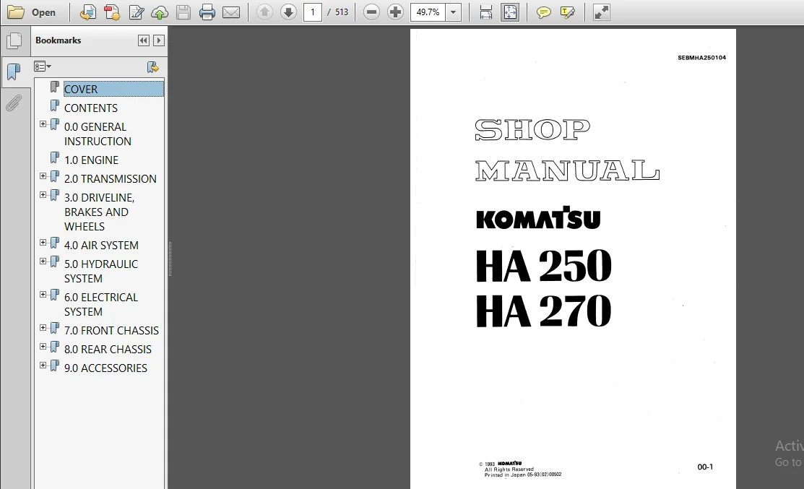Expand the 5.0 HYDRAULIC SYSTEM node

click(43, 261)
